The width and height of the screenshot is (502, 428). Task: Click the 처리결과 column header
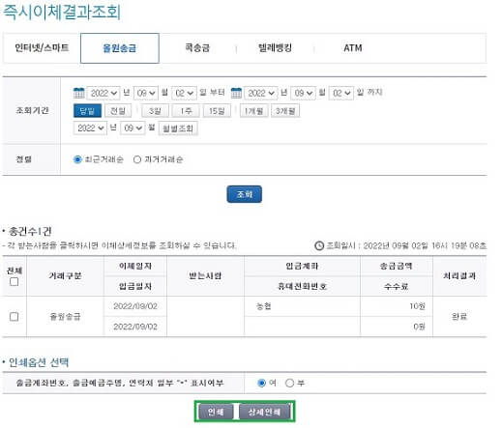(459, 276)
